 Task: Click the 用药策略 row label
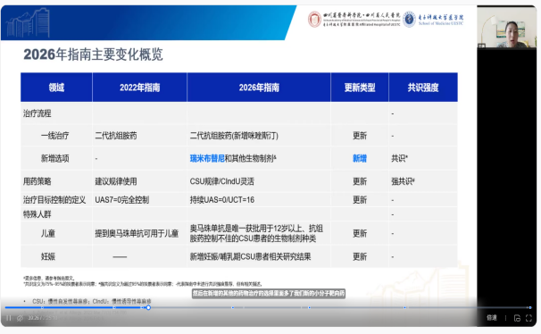(37, 181)
